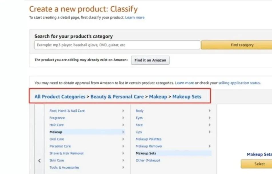The height and width of the screenshot is (174, 272).
Task: Open the Learn more link under title
Action: click(x=135, y=18)
